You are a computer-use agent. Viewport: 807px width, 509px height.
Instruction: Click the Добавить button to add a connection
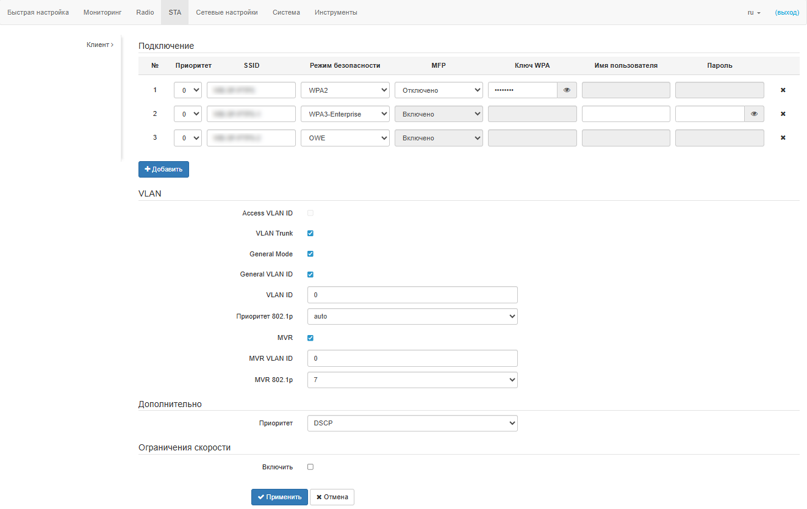pos(163,169)
